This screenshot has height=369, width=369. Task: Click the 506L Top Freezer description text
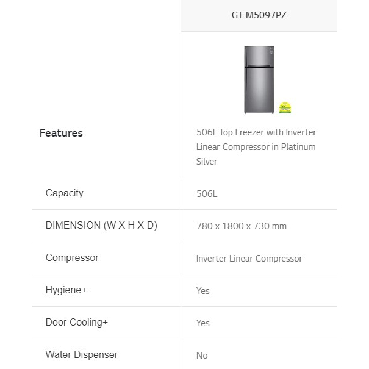[256, 147]
